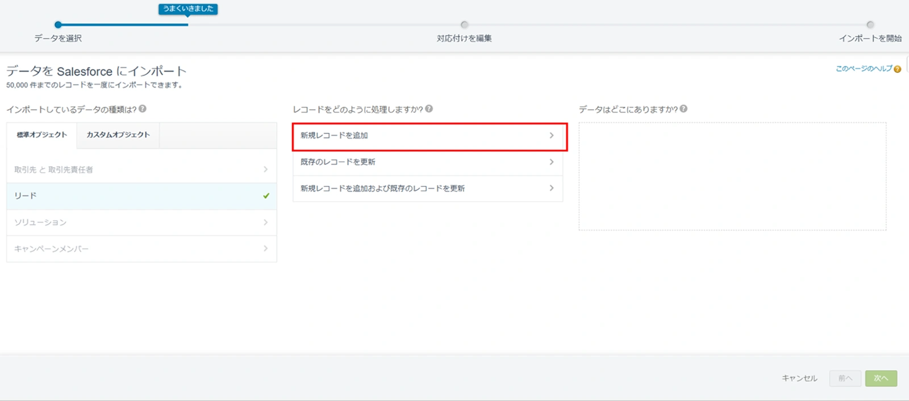This screenshot has height=401, width=909.
Task: Click the データを選択 step label
Action: tap(58, 38)
